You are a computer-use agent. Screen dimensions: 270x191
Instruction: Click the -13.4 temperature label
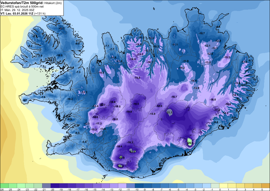pyautogui.click(x=96, y=106)
